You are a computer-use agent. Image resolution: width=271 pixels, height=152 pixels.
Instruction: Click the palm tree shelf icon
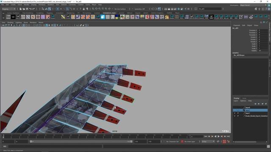tap(122, 17)
